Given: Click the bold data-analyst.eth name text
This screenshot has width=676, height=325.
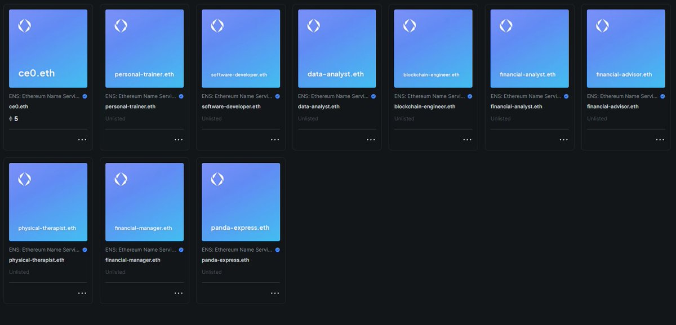Looking at the screenshot, I should [319, 106].
